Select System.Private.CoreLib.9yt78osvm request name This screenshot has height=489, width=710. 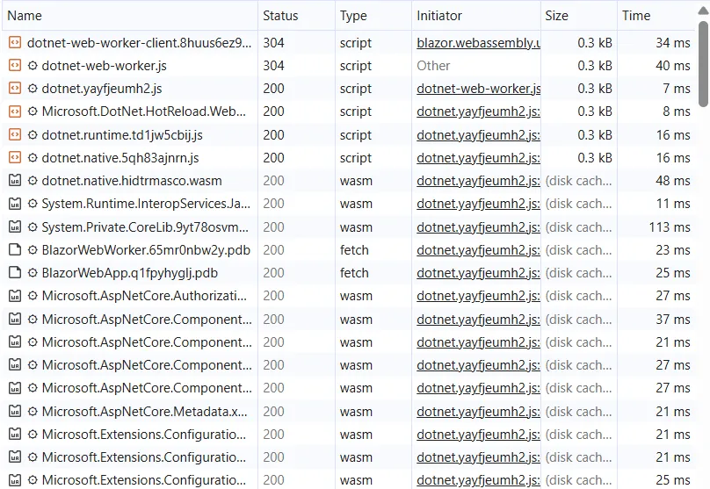[x=145, y=227]
